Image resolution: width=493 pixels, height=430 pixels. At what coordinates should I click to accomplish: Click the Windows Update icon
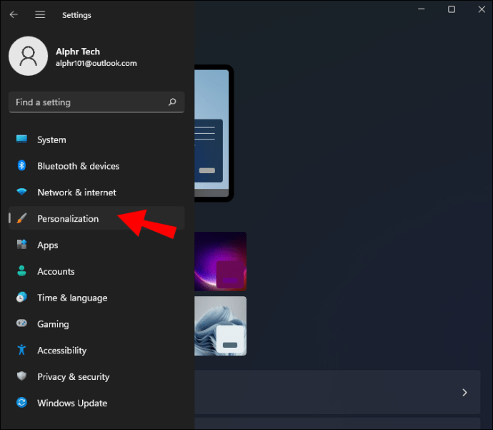coord(21,404)
